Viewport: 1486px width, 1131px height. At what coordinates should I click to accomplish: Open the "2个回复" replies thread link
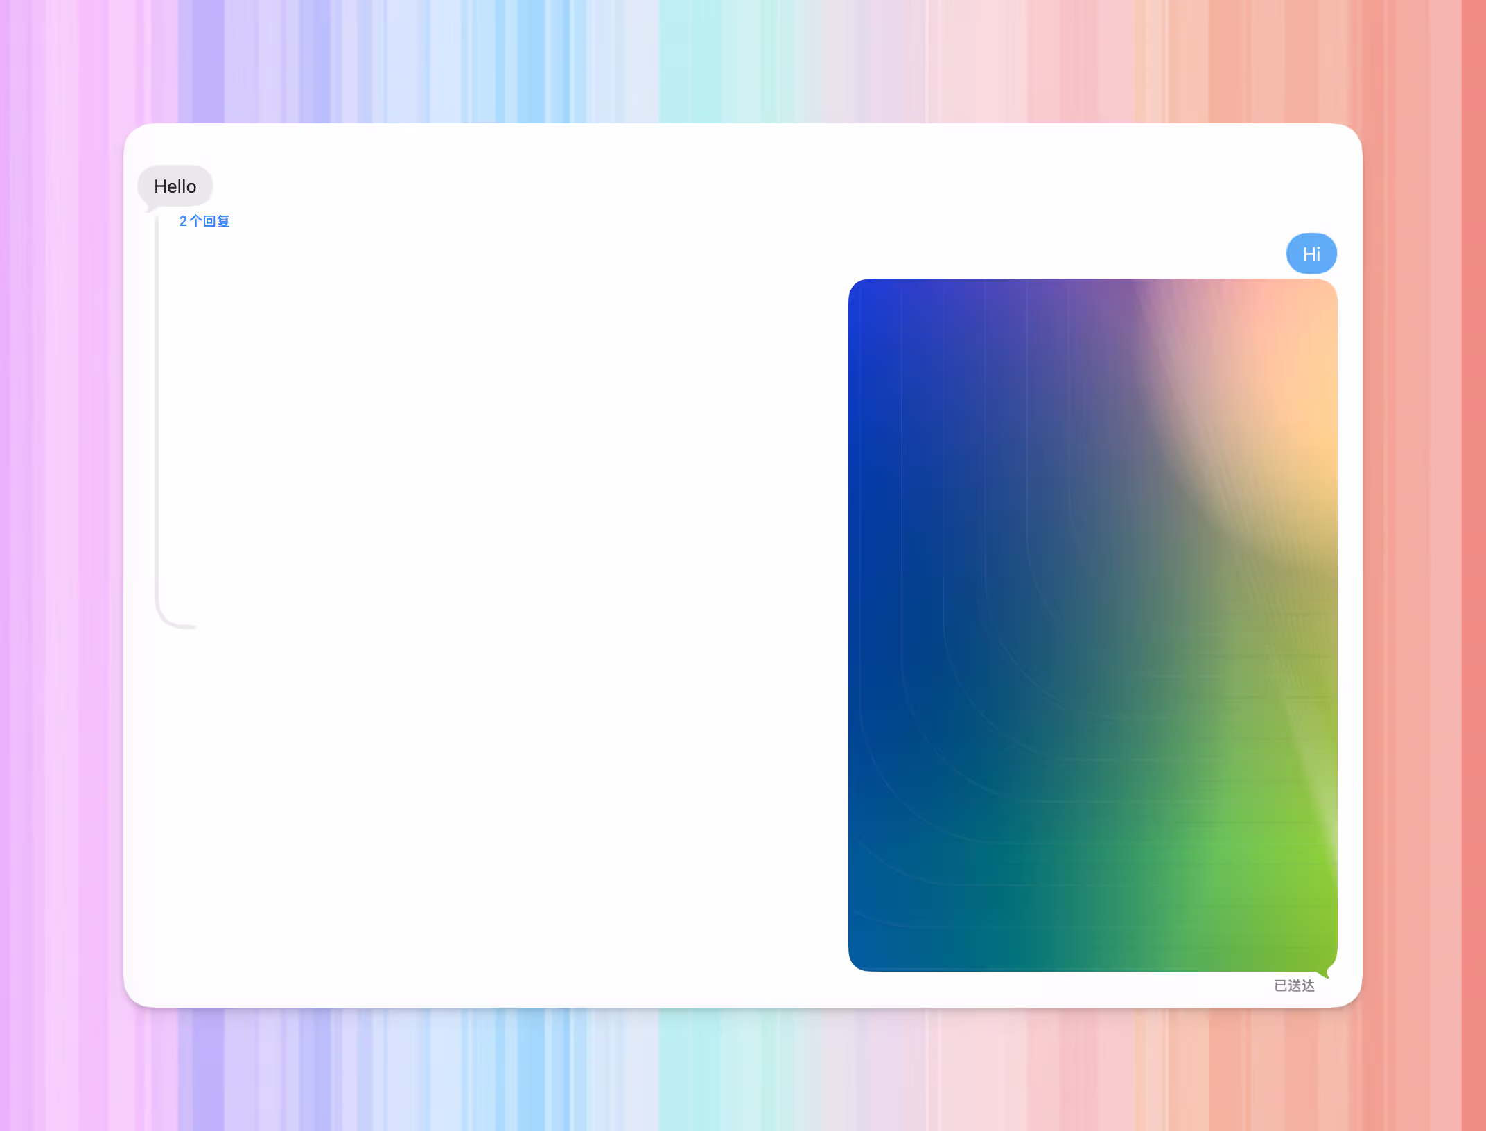pyautogui.click(x=204, y=221)
